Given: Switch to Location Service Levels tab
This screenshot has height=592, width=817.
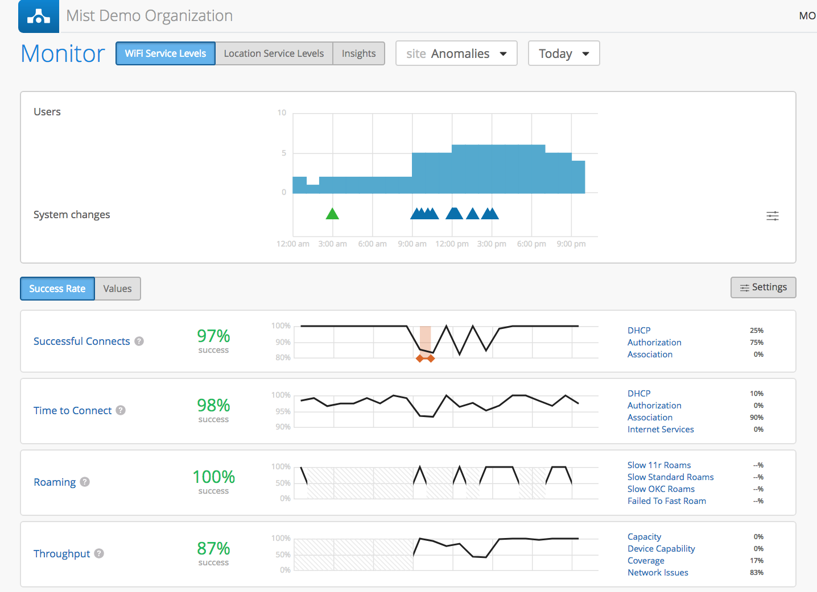Looking at the screenshot, I should (274, 53).
